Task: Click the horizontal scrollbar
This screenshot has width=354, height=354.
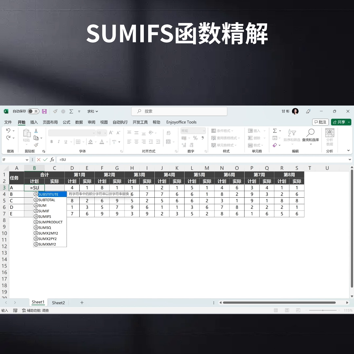Action: pos(279,303)
